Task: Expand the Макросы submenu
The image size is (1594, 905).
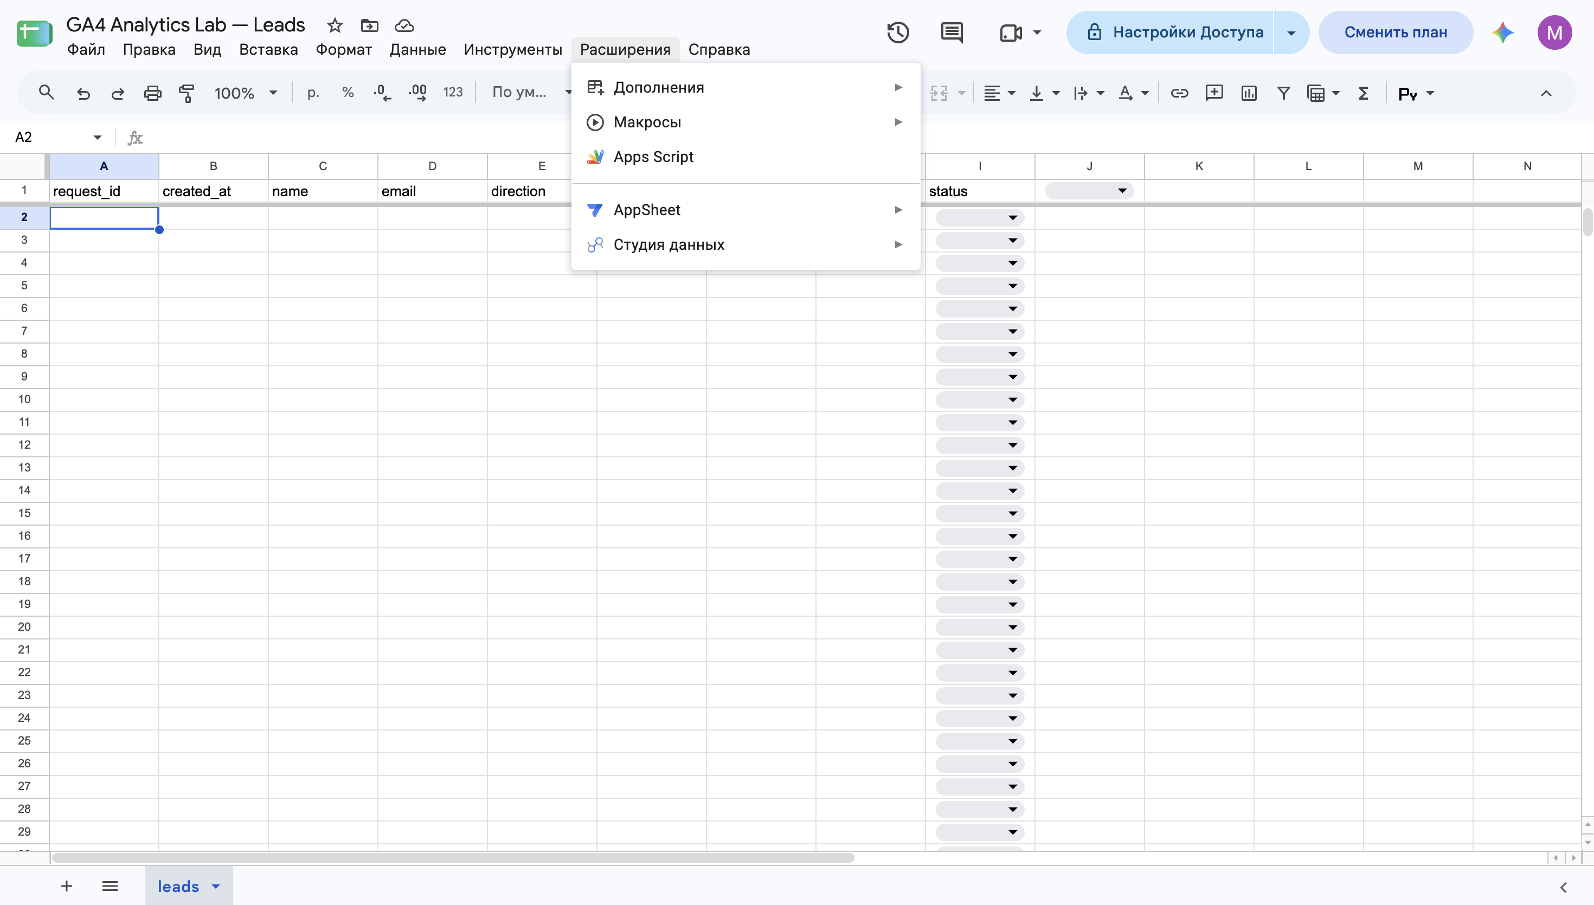Action: point(745,122)
